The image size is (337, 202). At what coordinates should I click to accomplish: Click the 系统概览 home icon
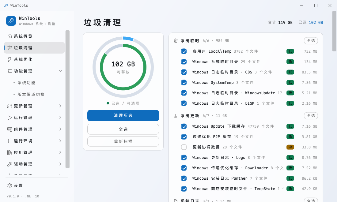[x=10, y=36]
